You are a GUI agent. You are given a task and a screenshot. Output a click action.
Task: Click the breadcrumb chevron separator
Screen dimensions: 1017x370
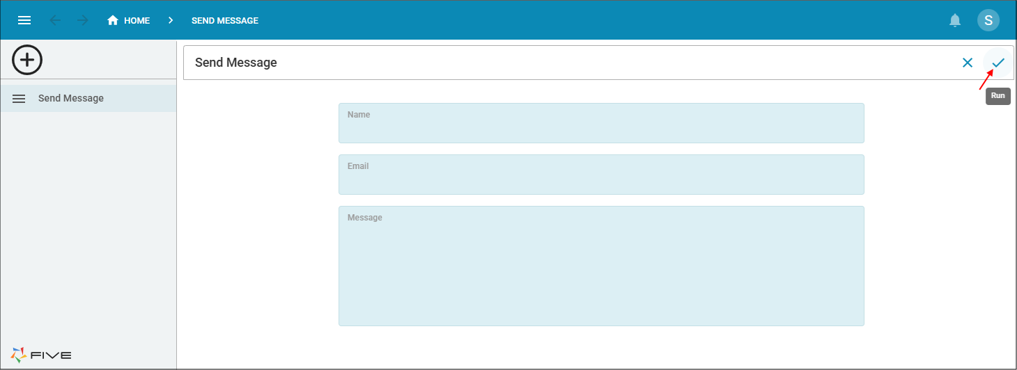171,20
